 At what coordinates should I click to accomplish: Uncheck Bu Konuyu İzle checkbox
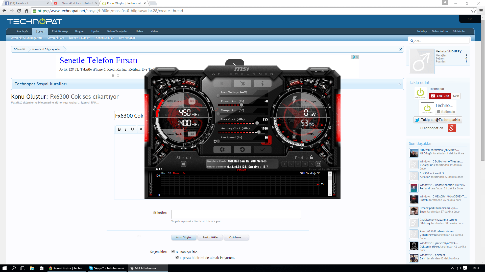click(173, 251)
